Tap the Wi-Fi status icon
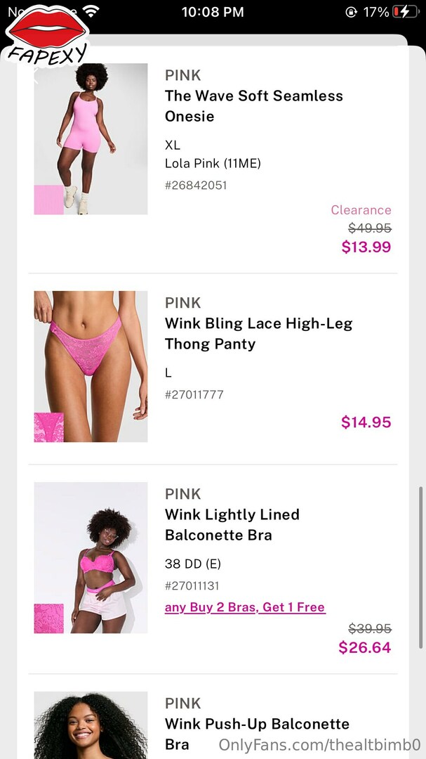Screen dimensions: 426x759 coord(91,11)
